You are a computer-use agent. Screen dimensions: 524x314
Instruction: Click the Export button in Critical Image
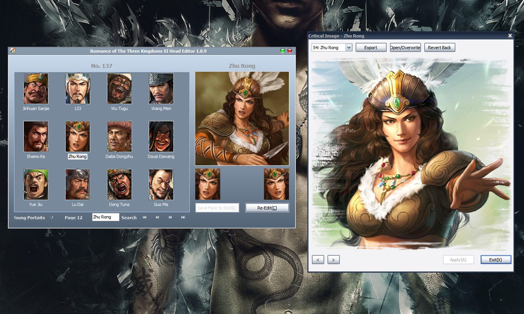pyautogui.click(x=371, y=48)
